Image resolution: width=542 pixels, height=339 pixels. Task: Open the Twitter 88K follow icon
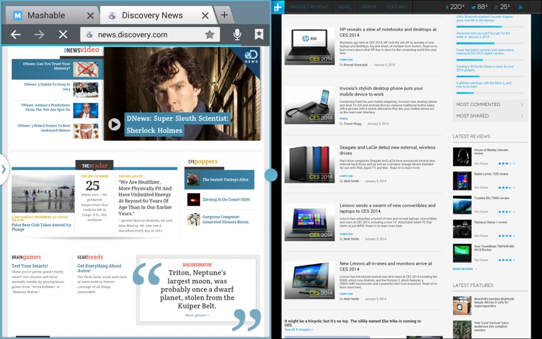click(480, 7)
